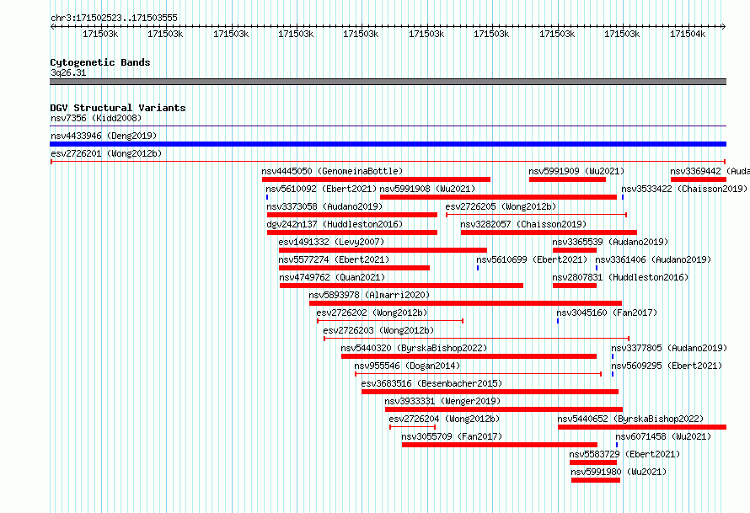Viewport: 750px width, 513px height.
Task: Select nsv5610699 (Ebert2021) variant
Action: tap(532, 259)
